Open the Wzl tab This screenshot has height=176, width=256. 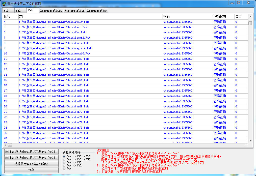click(18, 11)
